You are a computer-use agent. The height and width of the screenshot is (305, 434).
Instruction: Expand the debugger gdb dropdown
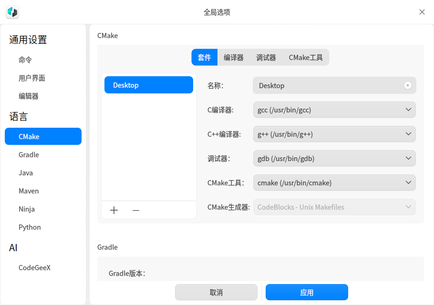(x=334, y=158)
